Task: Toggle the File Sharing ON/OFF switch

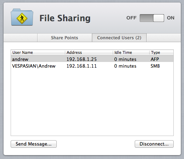Action: [x=152, y=18]
